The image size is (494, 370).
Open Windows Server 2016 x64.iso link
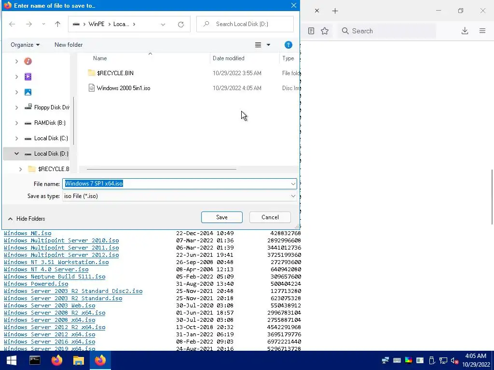[50, 342]
